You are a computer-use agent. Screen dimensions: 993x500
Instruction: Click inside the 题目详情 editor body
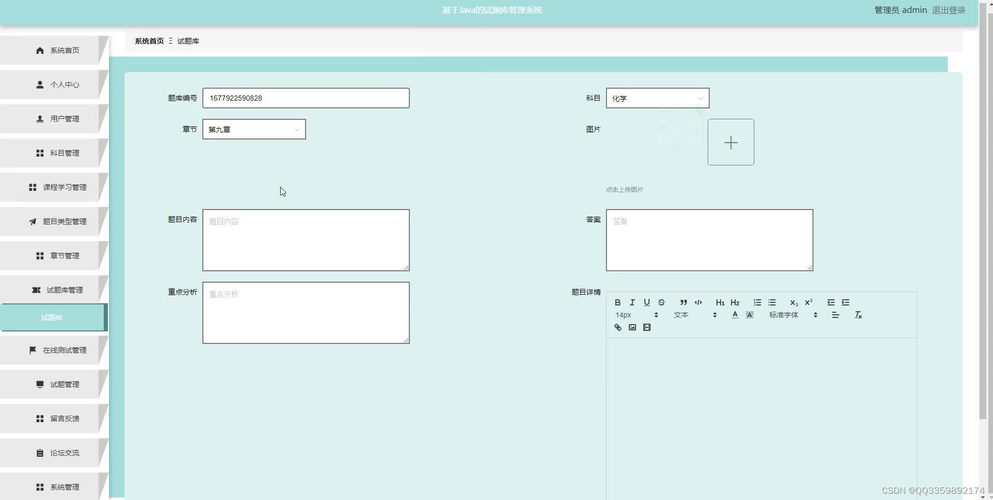761,419
